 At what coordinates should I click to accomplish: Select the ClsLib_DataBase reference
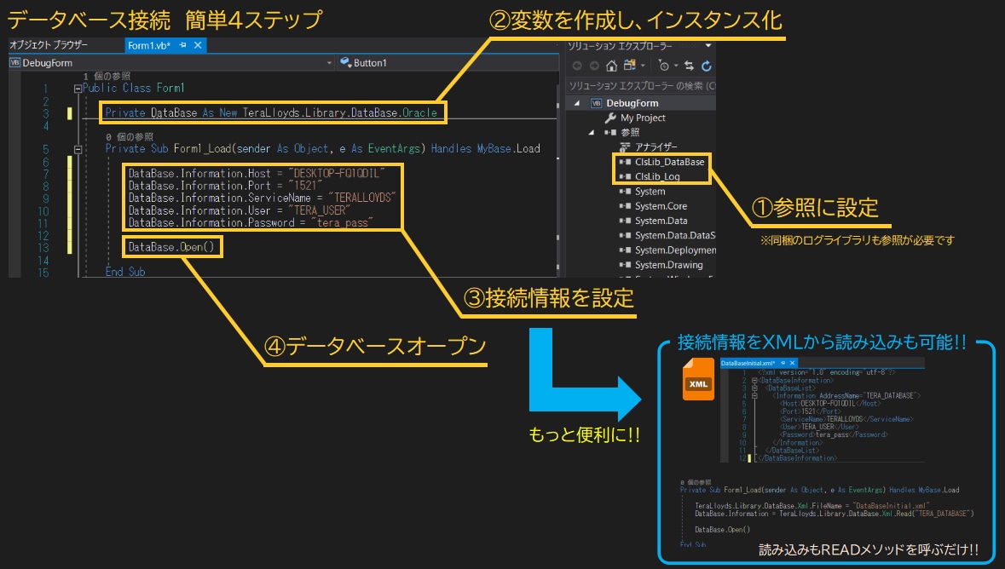point(670,162)
